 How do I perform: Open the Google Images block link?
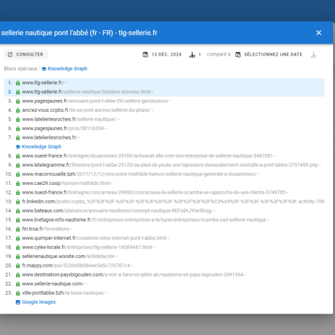click(39, 302)
